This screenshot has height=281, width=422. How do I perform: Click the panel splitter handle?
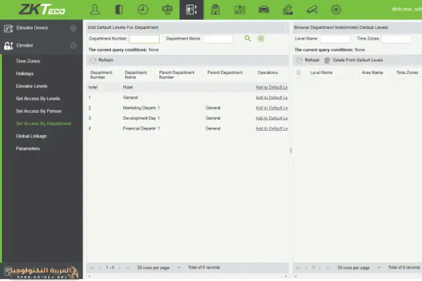(x=291, y=151)
